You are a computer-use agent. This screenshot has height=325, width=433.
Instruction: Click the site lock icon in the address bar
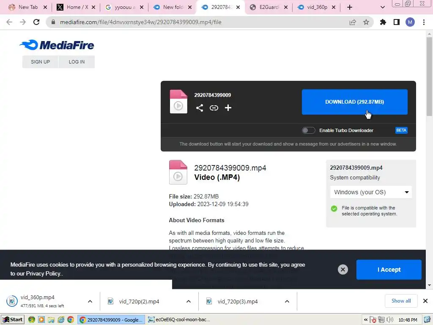tap(53, 22)
